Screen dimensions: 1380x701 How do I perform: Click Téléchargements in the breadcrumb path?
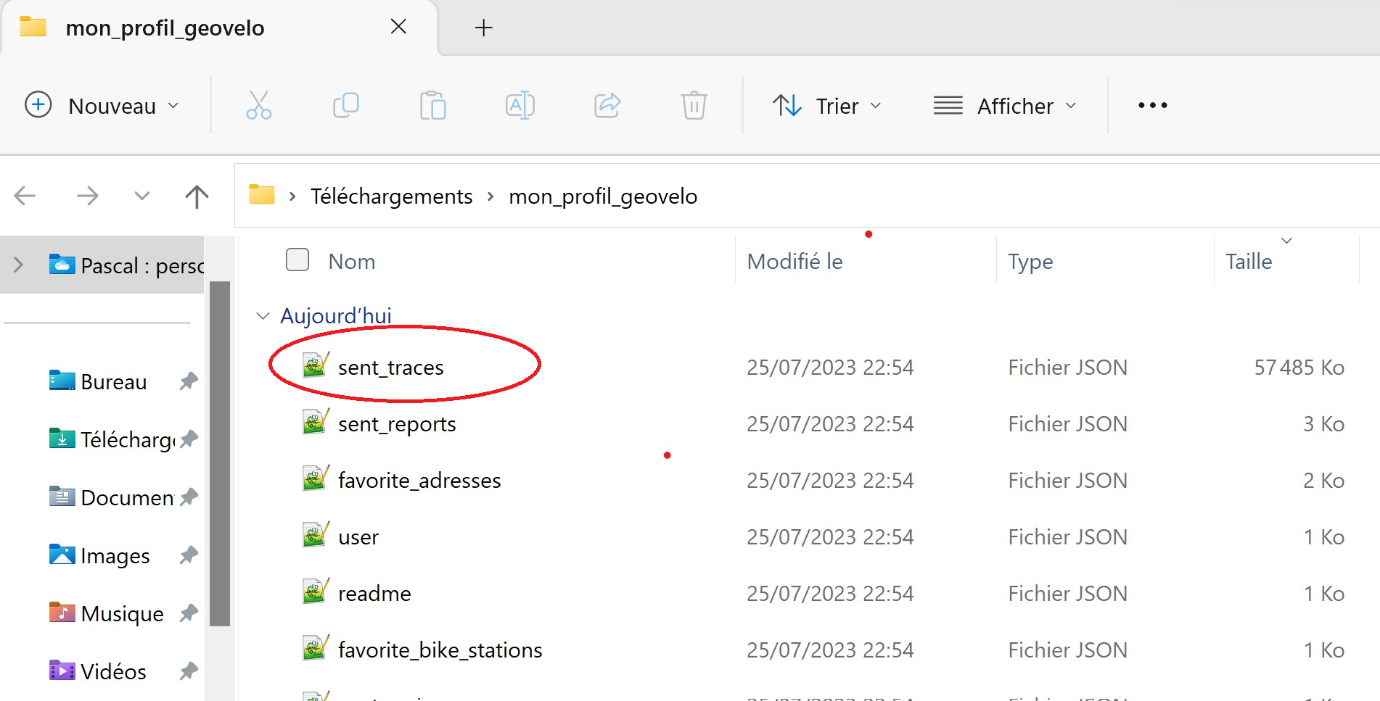click(x=392, y=196)
